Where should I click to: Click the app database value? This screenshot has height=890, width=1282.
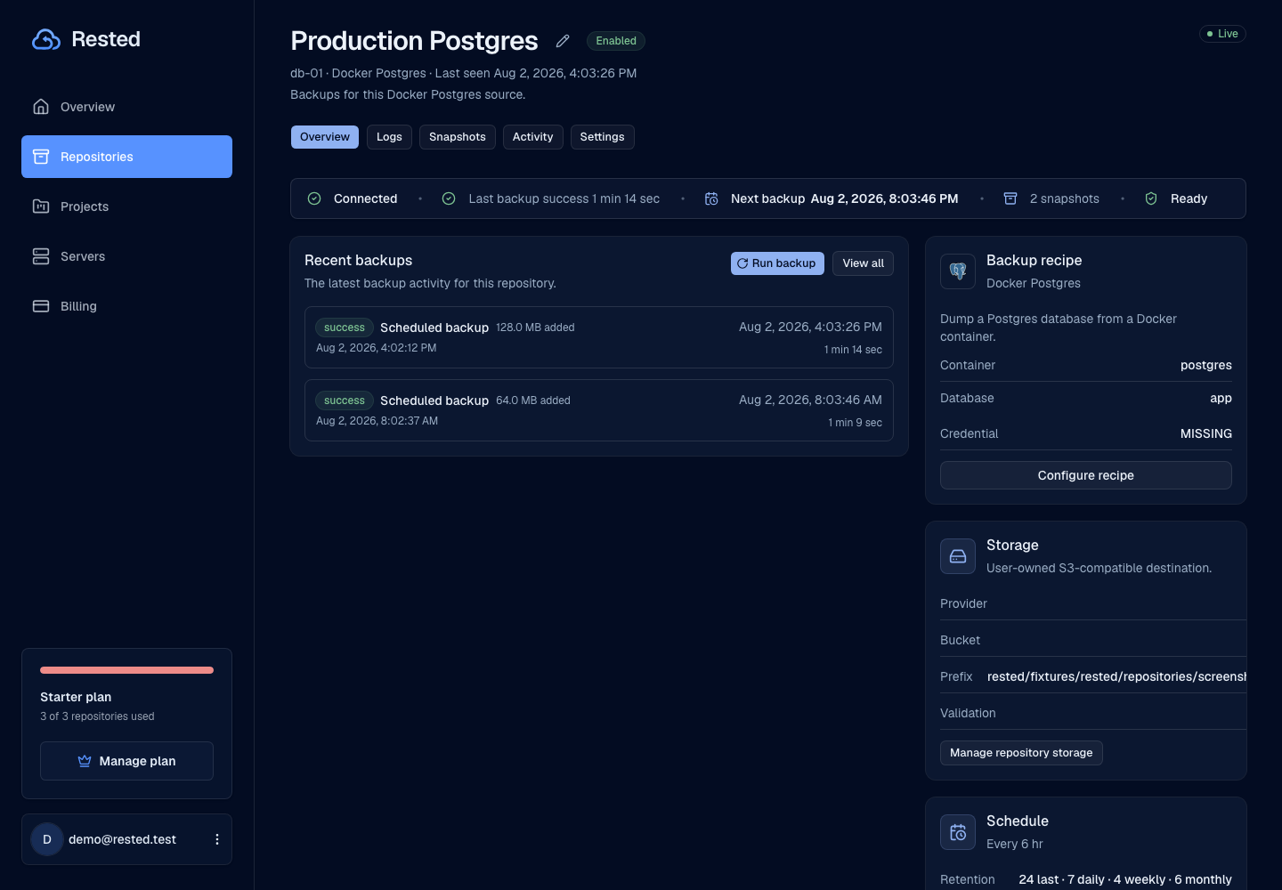1221,398
